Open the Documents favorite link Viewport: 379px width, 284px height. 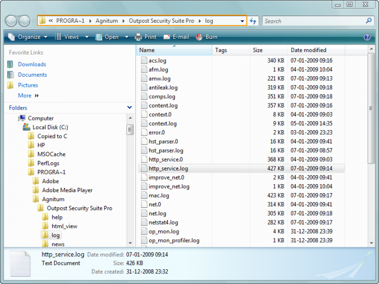tap(32, 75)
